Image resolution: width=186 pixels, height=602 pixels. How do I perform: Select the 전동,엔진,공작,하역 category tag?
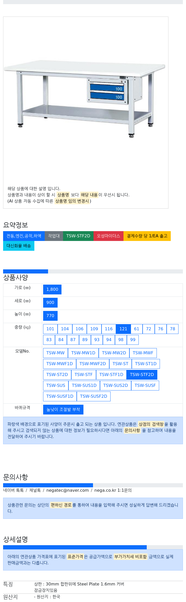point(24,236)
